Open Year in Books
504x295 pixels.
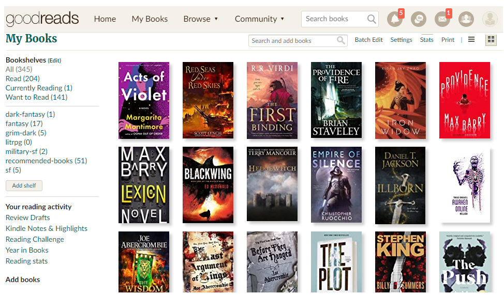[27, 251]
